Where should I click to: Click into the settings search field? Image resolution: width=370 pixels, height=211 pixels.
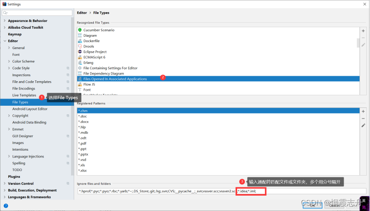pyautogui.click(x=37, y=13)
